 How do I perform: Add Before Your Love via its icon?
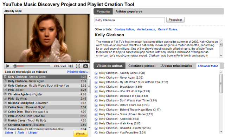(96, 105)
